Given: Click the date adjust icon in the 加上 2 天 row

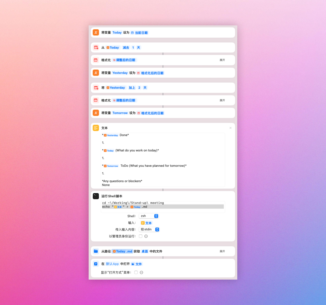Looking at the screenshot, I should click(x=96, y=88).
